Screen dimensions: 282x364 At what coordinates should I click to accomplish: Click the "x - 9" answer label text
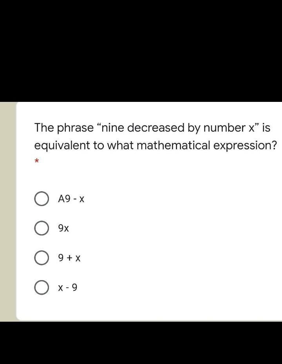pos(68,288)
